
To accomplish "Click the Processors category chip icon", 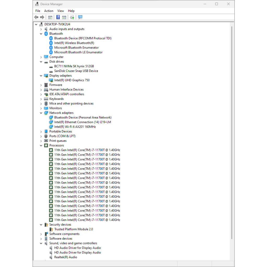I will [46, 145].
